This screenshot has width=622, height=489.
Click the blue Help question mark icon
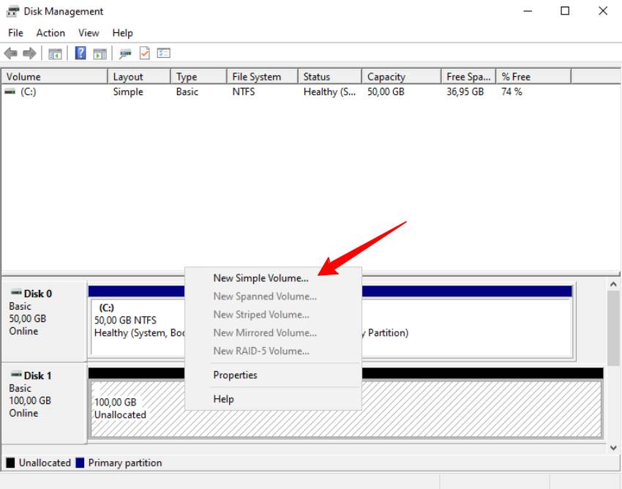(x=80, y=53)
